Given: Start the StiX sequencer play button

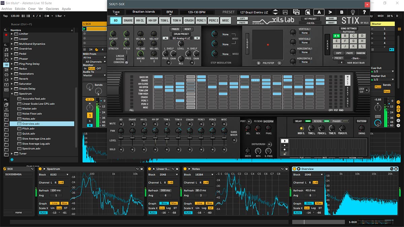Looking at the screenshot, I should point(284,141).
